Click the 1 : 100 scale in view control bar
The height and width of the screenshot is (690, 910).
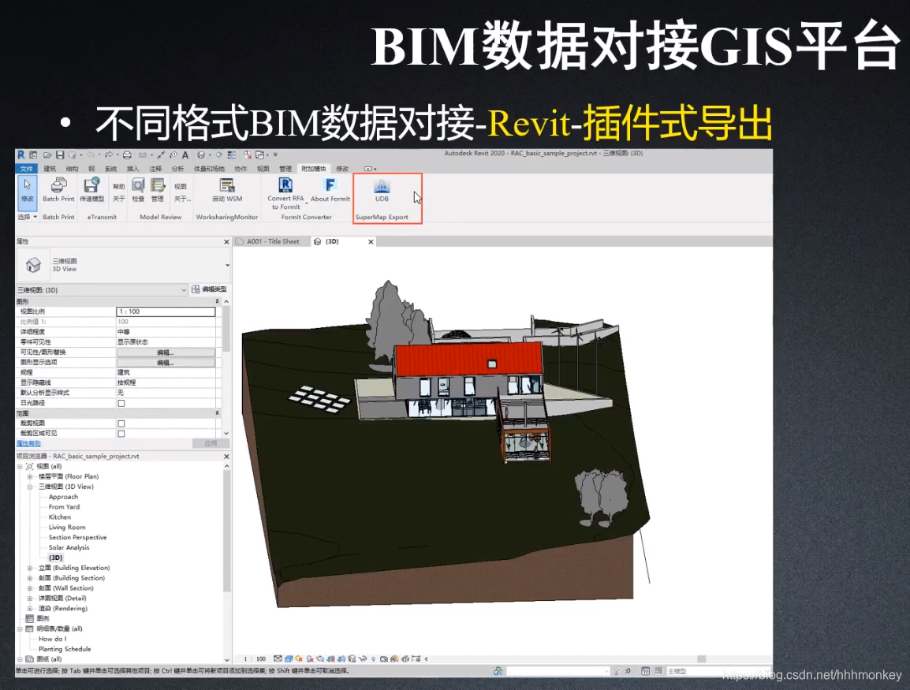coord(255,658)
